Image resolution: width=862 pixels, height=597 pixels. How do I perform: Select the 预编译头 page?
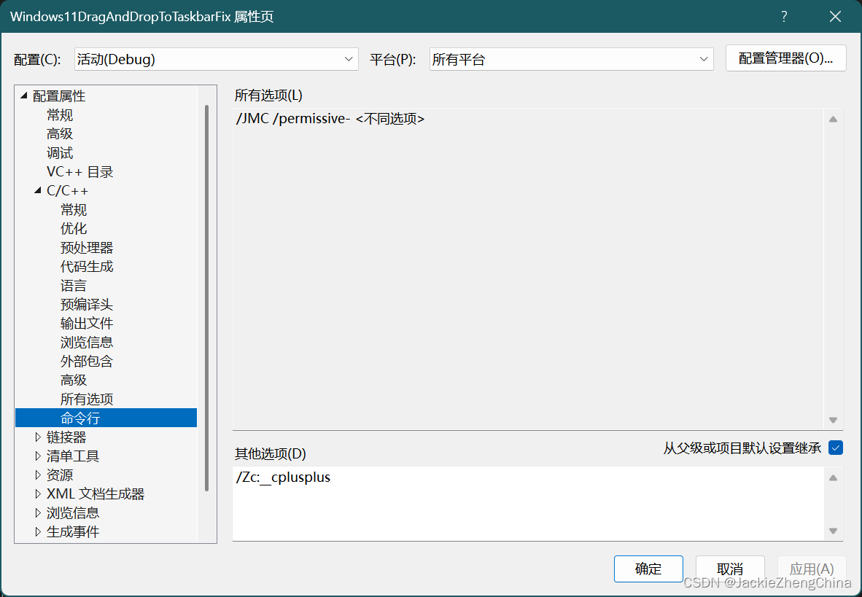[x=87, y=305]
